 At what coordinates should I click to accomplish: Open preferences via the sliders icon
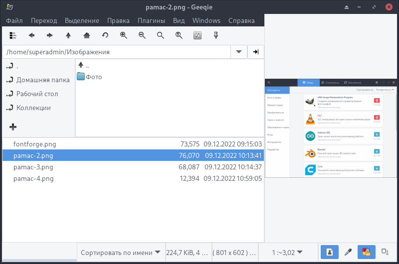tap(198, 35)
